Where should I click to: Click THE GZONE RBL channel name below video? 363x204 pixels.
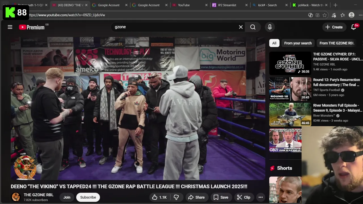coord(39,195)
